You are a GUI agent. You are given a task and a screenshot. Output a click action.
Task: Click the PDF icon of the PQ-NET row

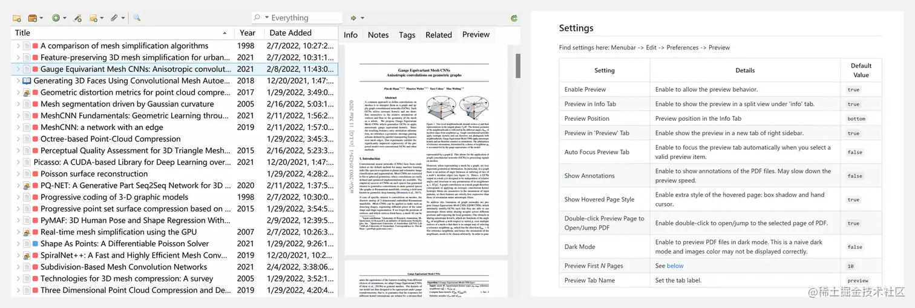coord(27,185)
